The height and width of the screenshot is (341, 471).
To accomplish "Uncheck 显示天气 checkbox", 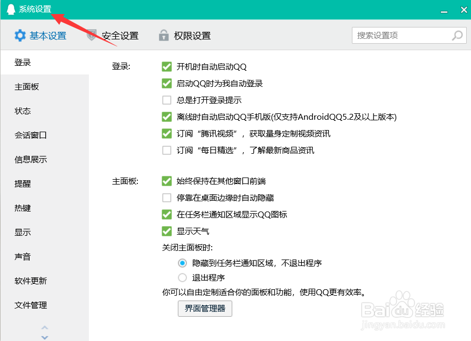I will (x=167, y=231).
